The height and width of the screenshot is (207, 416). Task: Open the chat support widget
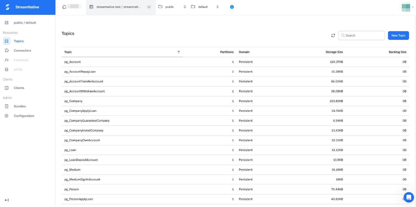(408, 197)
